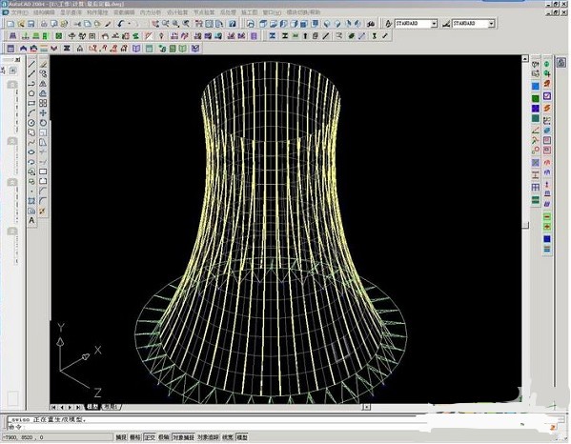Toggle 对象追踪 object tracking in status bar
571x444 pixels.
tap(209, 437)
